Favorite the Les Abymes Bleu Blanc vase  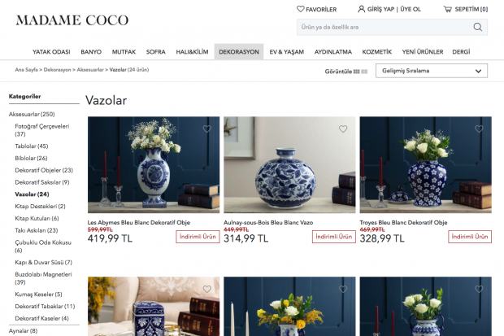(207, 129)
